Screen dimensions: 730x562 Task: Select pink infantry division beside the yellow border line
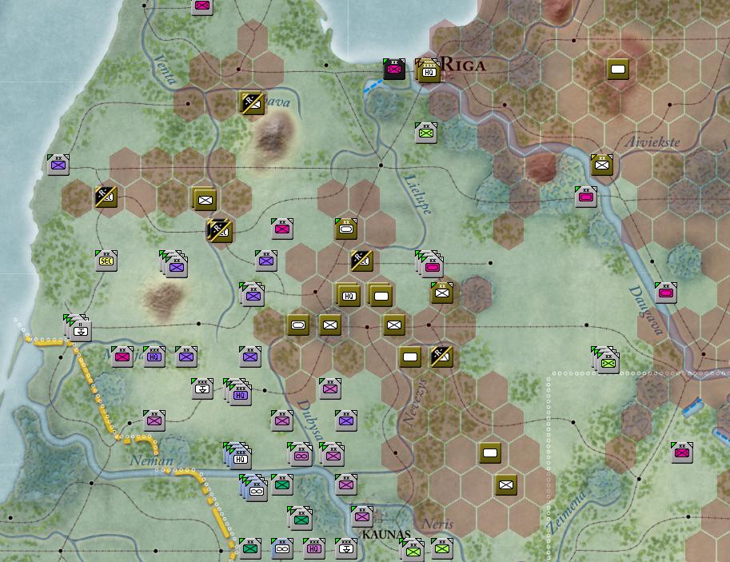click(x=154, y=421)
